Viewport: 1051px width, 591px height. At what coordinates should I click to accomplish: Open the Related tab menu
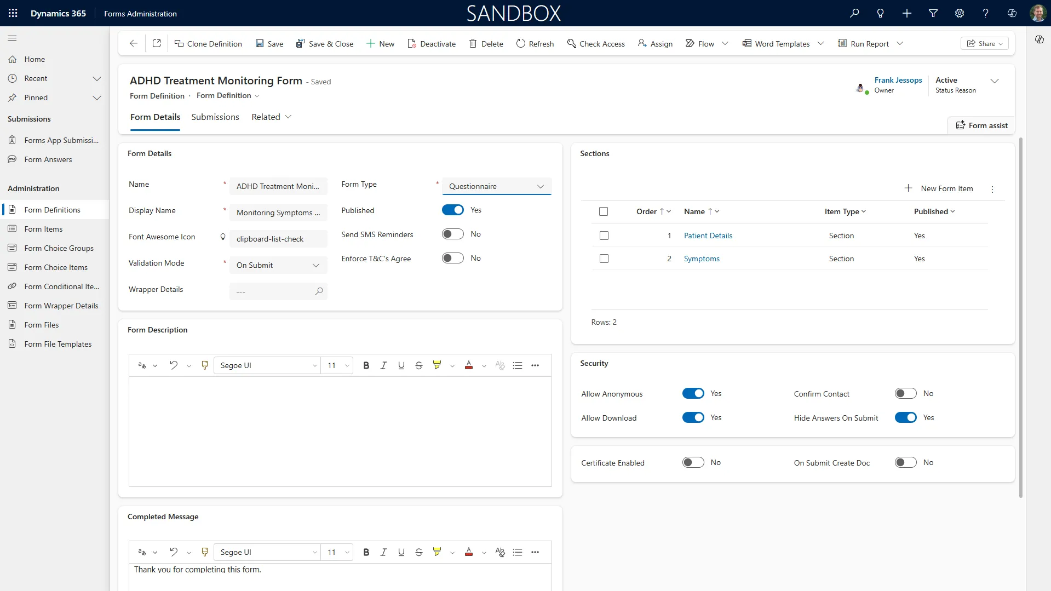click(271, 117)
